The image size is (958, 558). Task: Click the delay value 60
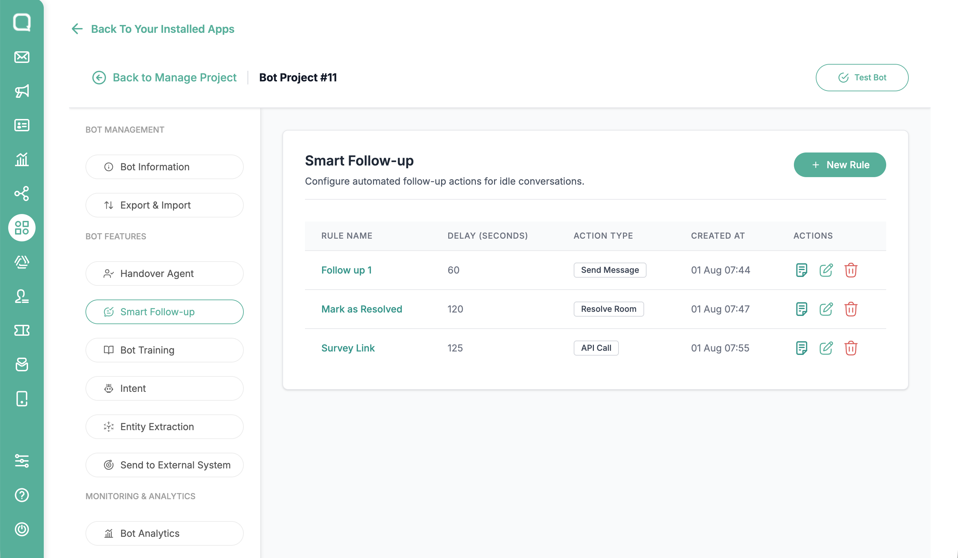[454, 270]
